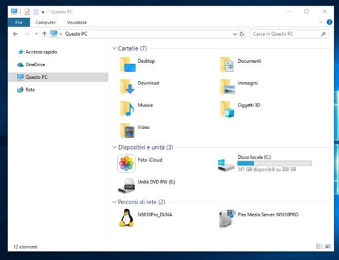Click the title bar system computer icon

coord(14,12)
